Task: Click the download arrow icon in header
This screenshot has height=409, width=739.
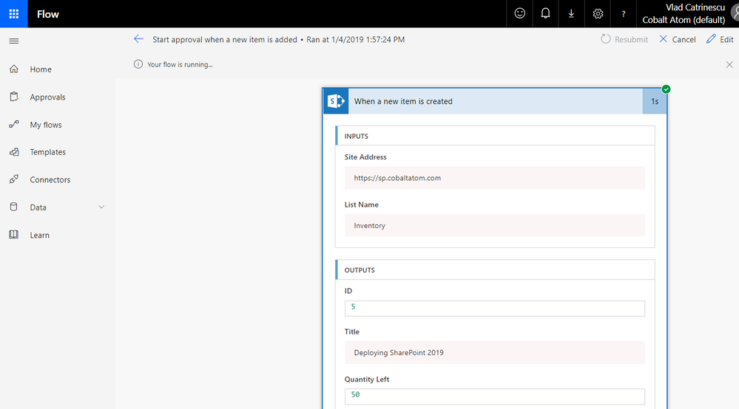Action: click(x=571, y=13)
